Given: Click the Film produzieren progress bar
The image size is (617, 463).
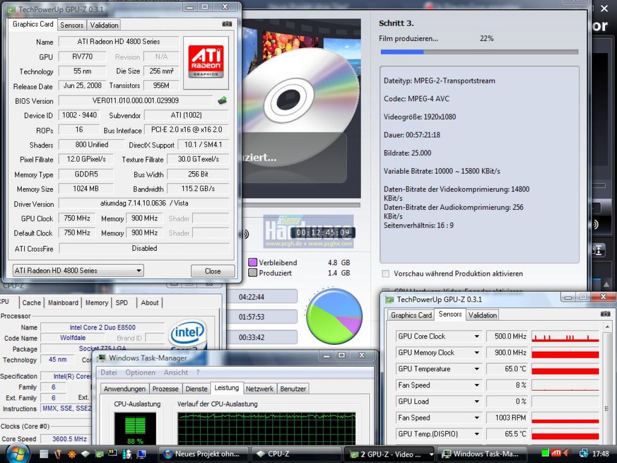Looking at the screenshot, I should pos(479,52).
